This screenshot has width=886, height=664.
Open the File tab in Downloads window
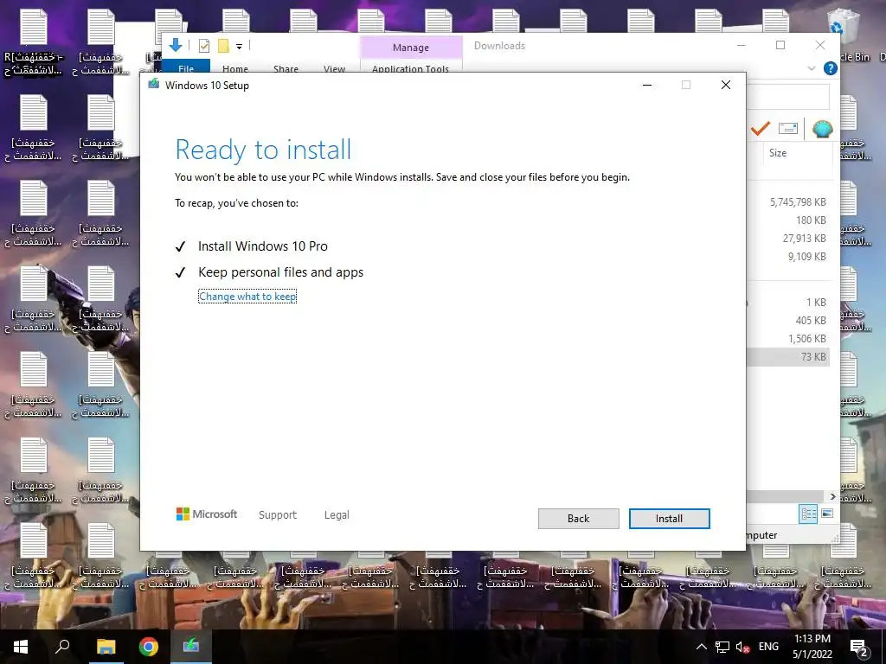pos(186,67)
